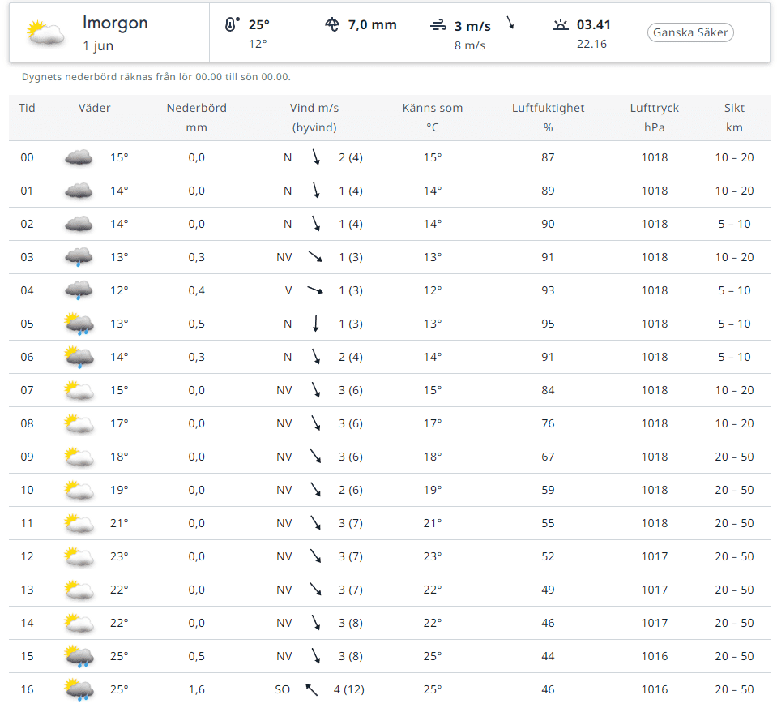This screenshot has height=708, width=777.
Task: Click the SO wind arrow in row 16
Action: (312, 689)
